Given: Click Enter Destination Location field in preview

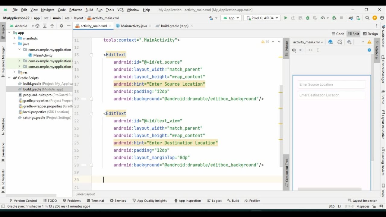Looking at the screenshot, I should click(331, 95).
